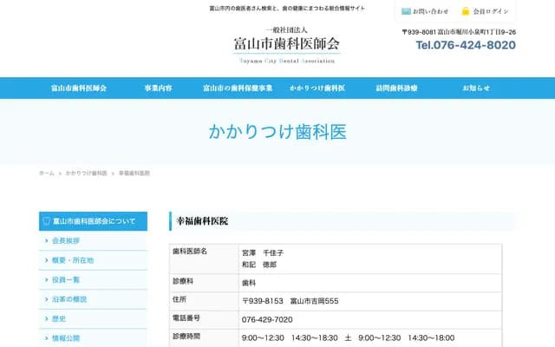Open 富山市歯科医師会 in the navigation bar
This screenshot has height=347, width=555.
click(78, 88)
